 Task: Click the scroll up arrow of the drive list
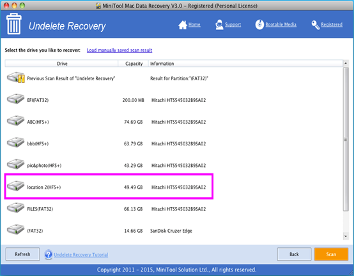346,64
